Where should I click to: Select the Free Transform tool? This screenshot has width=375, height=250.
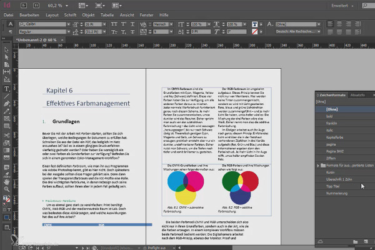point(6,143)
